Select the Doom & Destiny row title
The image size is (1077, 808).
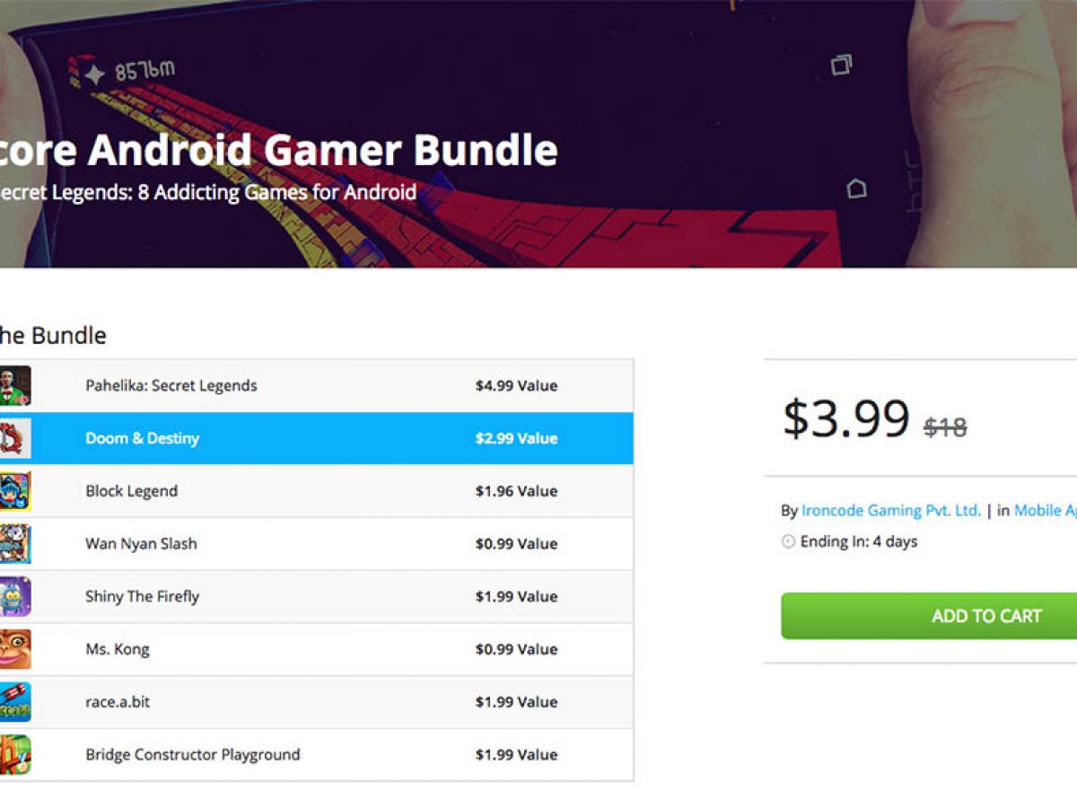[142, 438]
